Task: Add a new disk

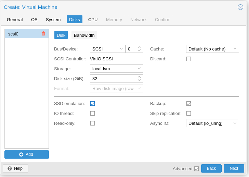Action: [27, 154]
